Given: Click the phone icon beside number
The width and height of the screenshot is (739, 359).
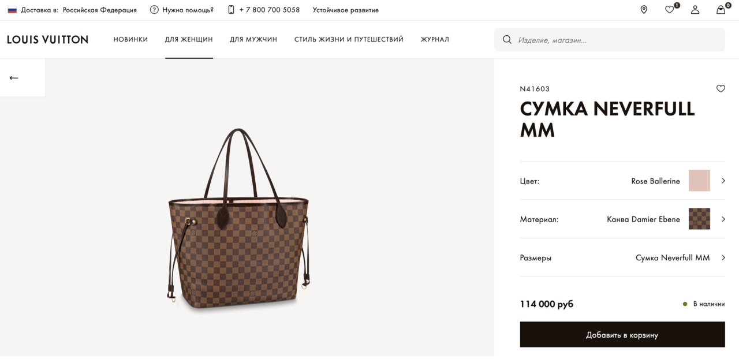Looking at the screenshot, I should (x=231, y=10).
